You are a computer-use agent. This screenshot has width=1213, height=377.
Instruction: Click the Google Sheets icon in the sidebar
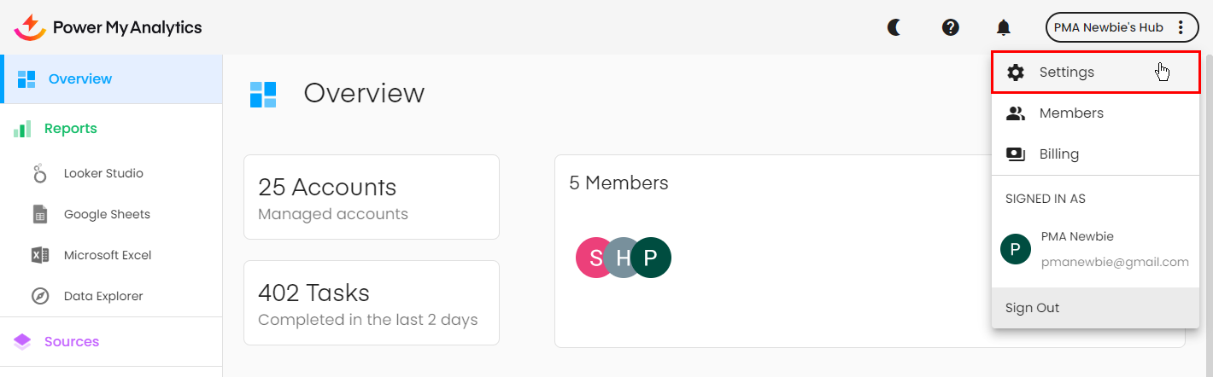(40, 215)
